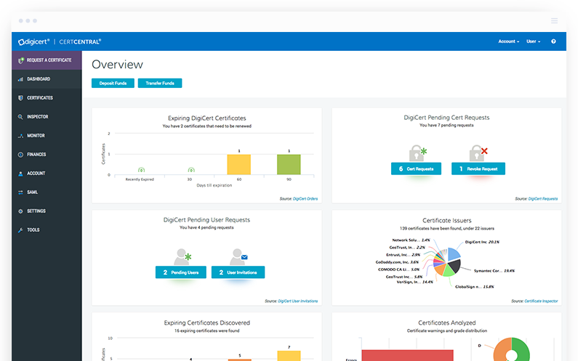
Task: Click the DigiCert logo in header
Action: coord(33,41)
